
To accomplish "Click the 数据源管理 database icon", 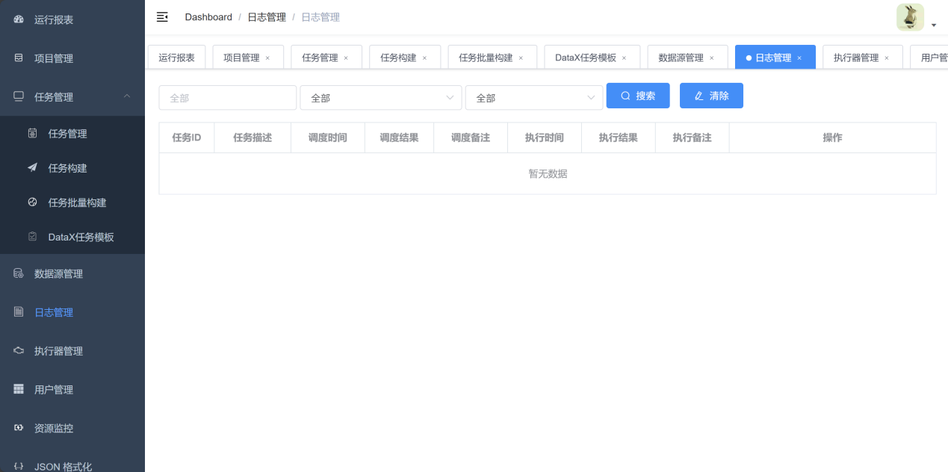I will coord(19,274).
